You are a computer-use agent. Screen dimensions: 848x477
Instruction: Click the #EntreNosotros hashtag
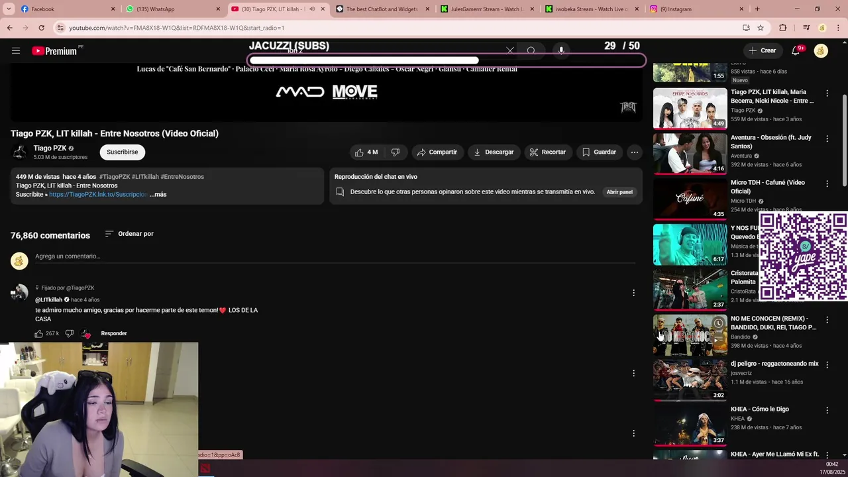182,177
